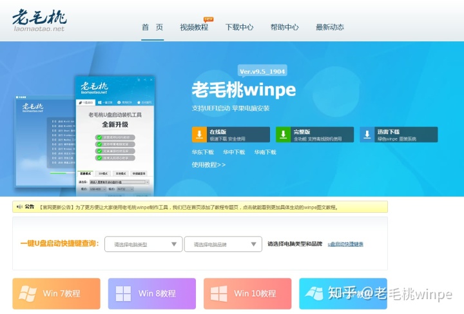Image resolution: width=464 pixels, height=314 pixels.
Task: Download the 完整版 full version
Action: pyautogui.click(x=315, y=135)
